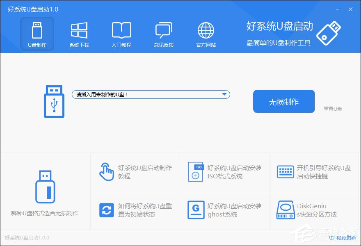
Task: Click the circular reset arrows icon
Action: click(107, 210)
